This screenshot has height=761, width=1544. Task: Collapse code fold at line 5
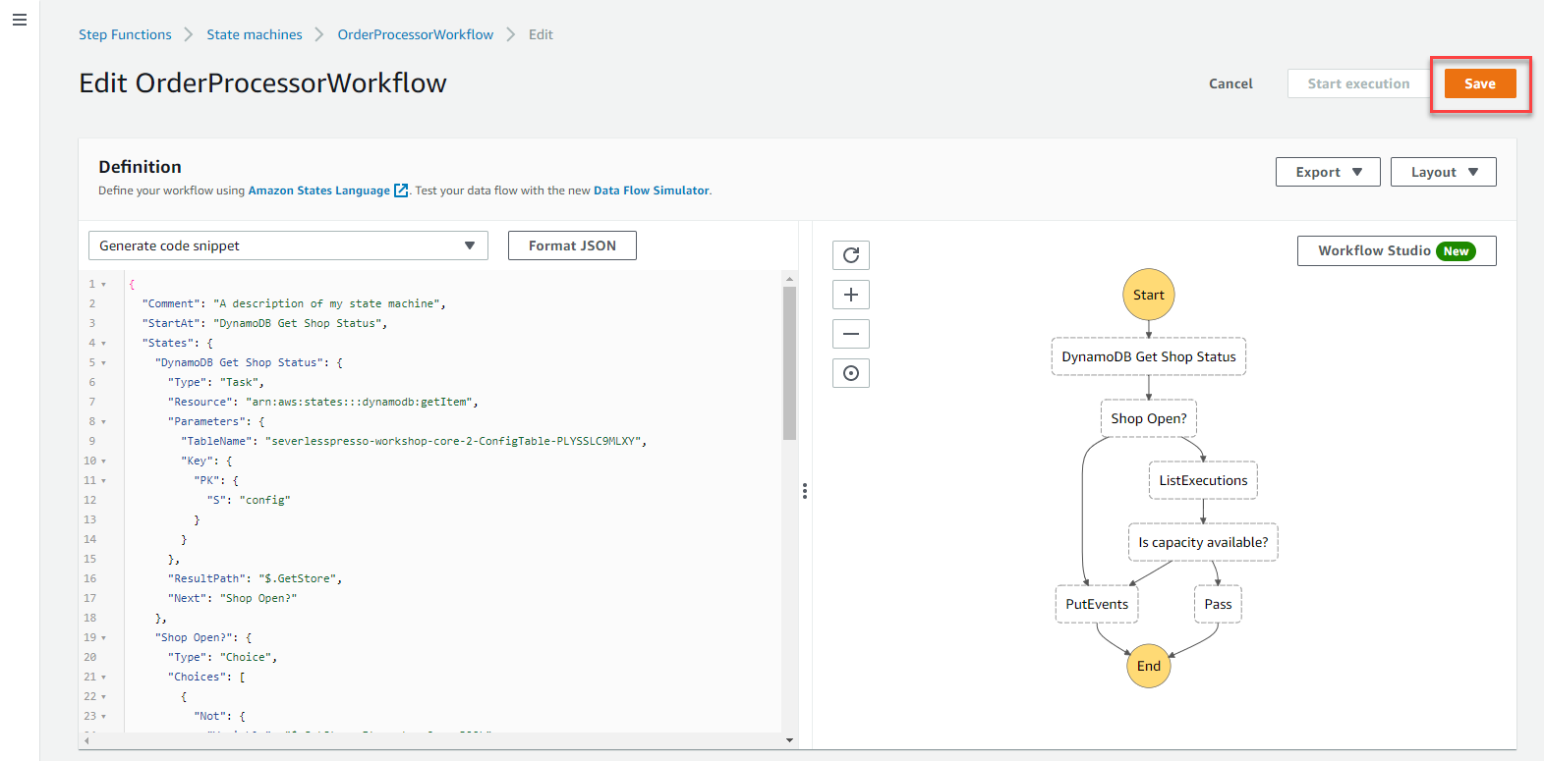(103, 362)
